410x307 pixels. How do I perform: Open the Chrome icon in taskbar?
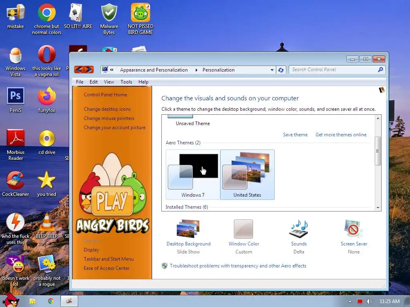click(51, 301)
